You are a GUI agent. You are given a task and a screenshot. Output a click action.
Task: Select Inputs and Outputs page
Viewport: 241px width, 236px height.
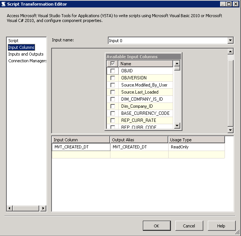pos(26,54)
